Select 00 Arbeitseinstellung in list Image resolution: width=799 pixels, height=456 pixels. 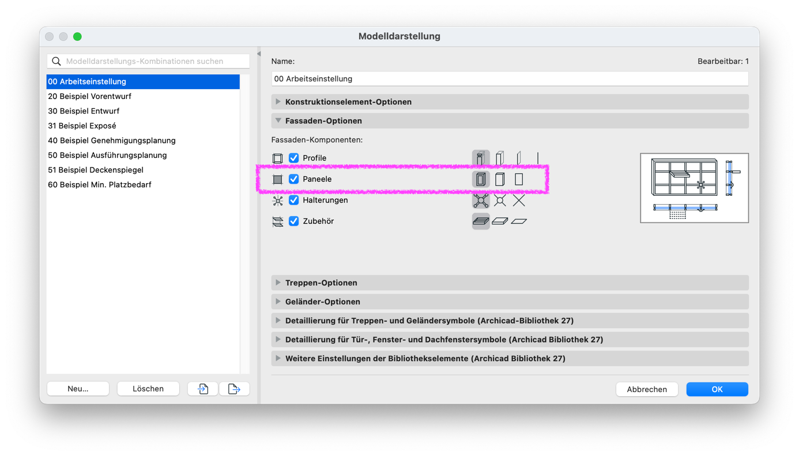tap(143, 82)
